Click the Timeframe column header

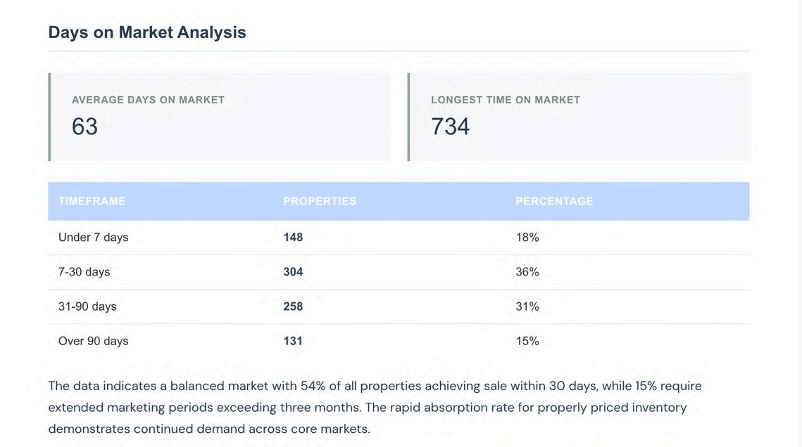92,201
